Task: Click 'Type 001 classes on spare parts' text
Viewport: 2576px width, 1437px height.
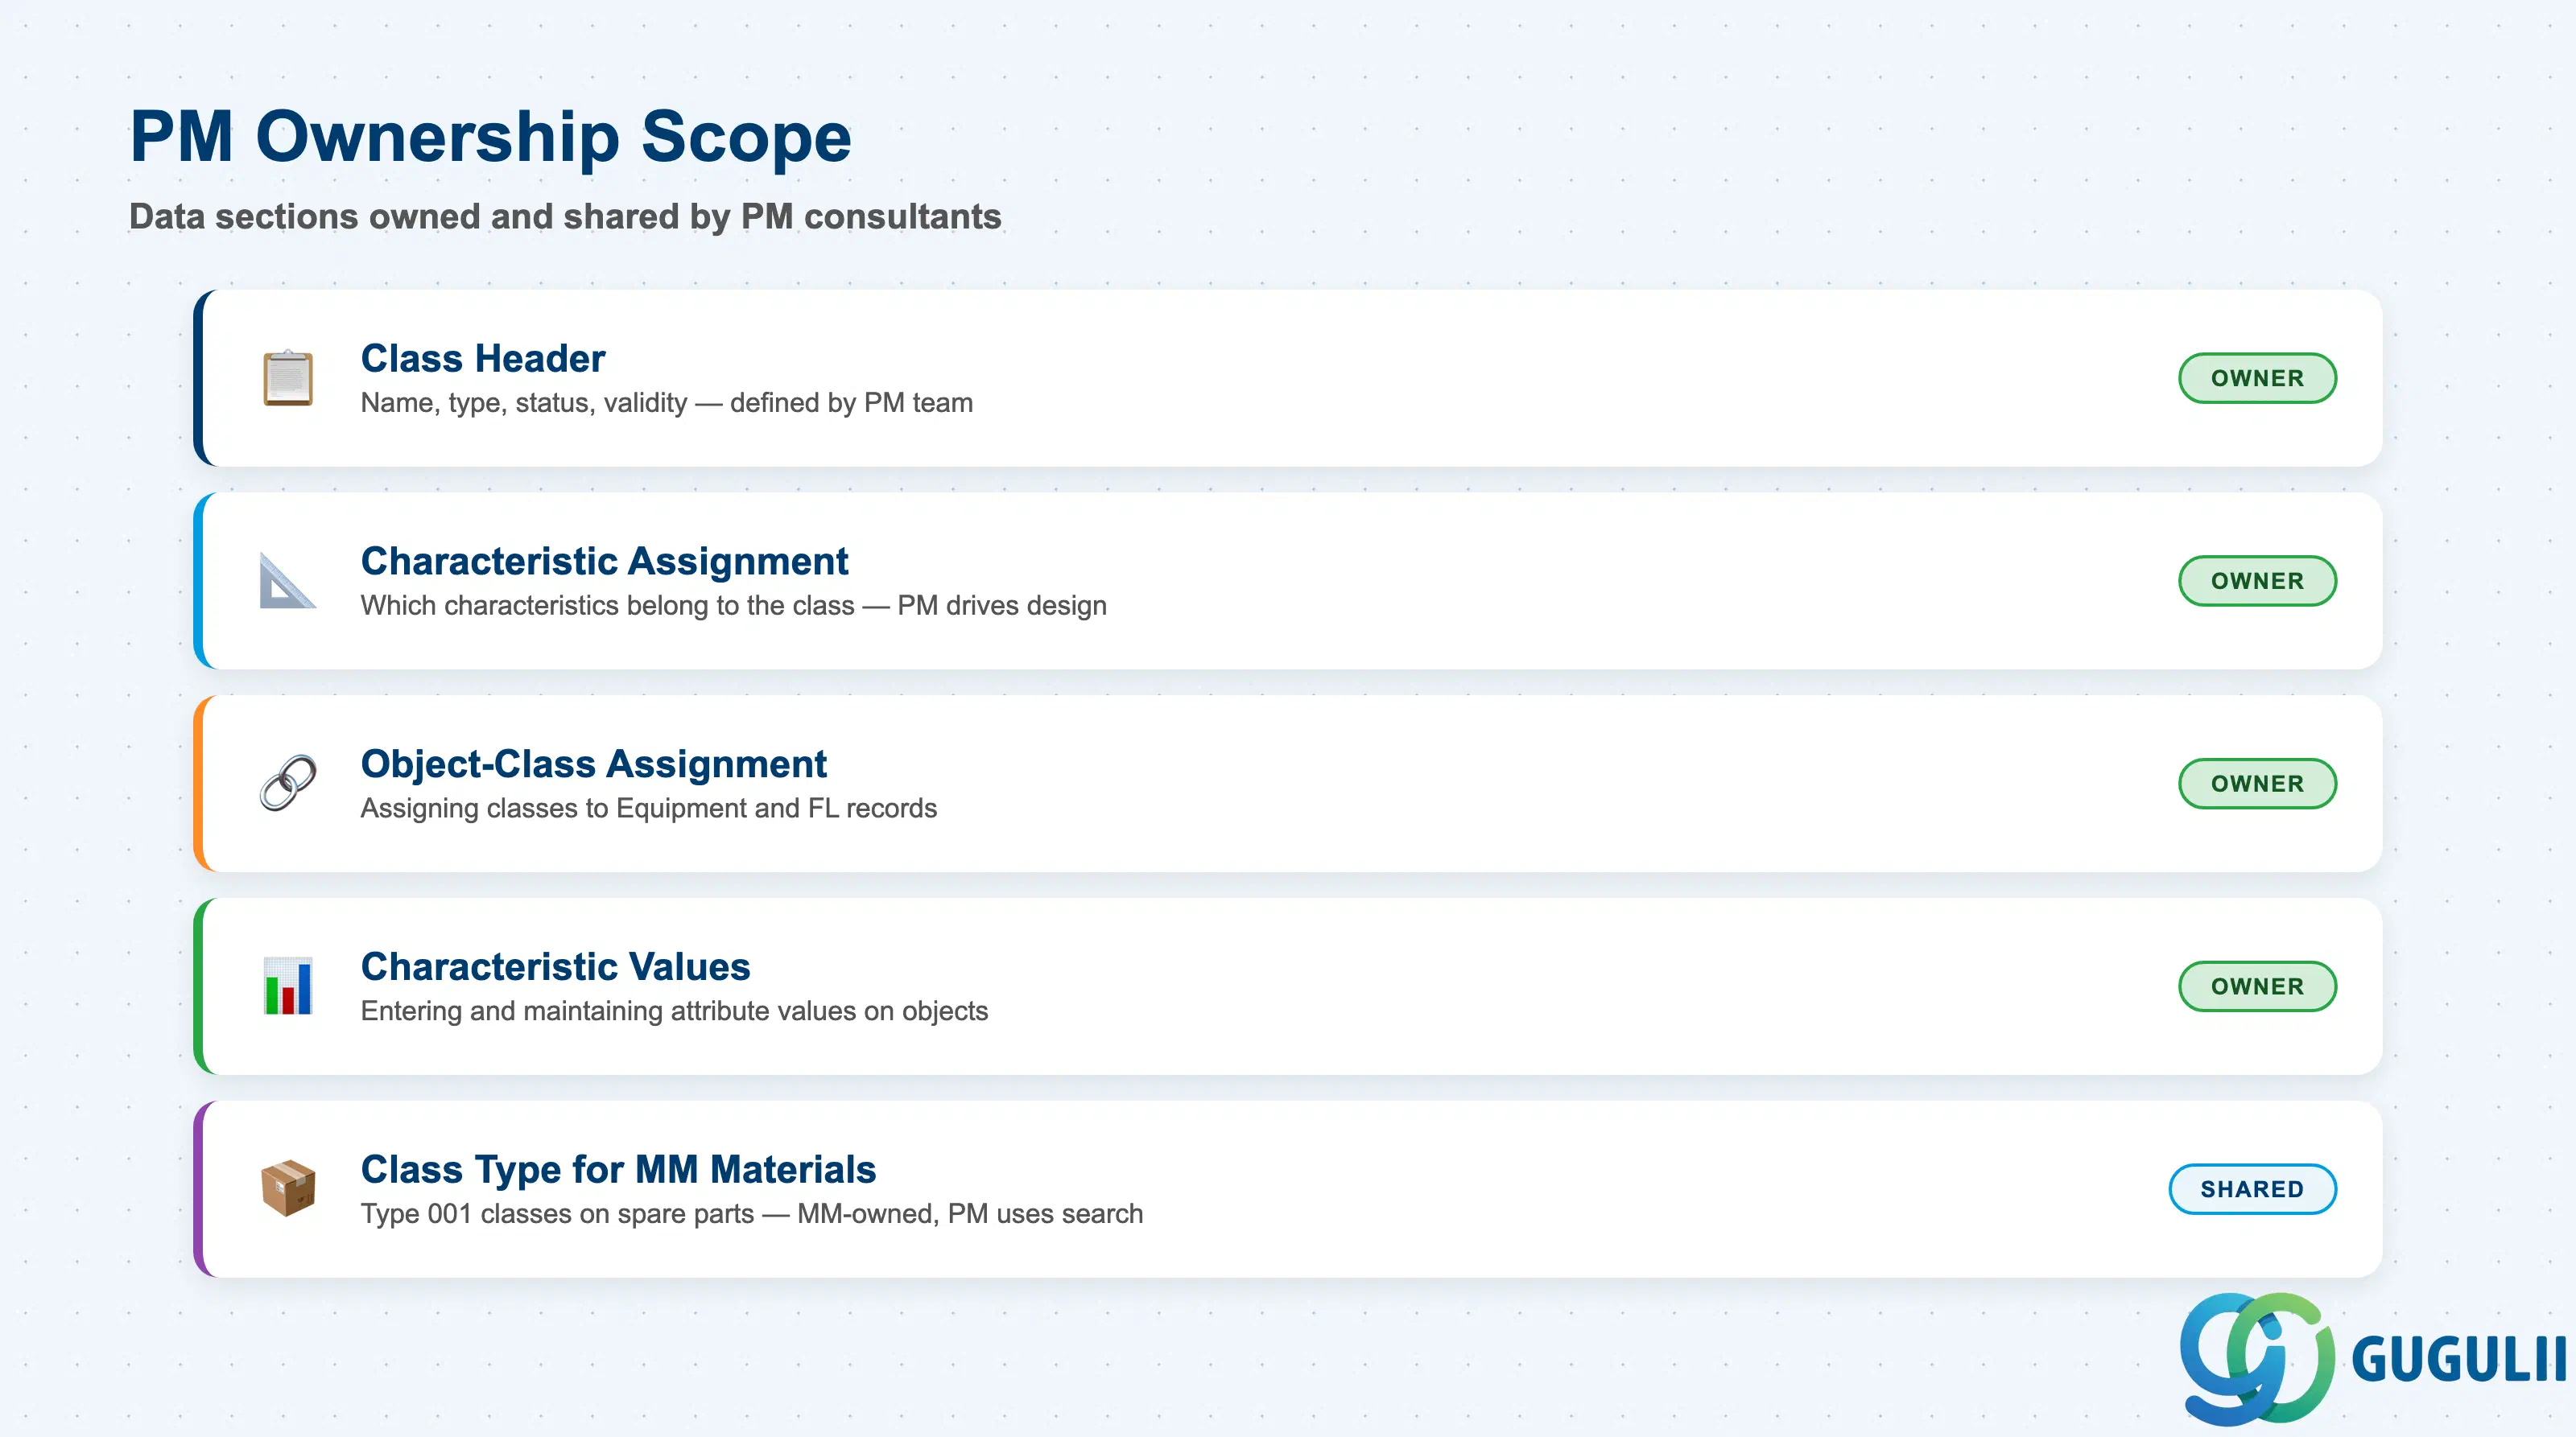Action: coord(557,1214)
